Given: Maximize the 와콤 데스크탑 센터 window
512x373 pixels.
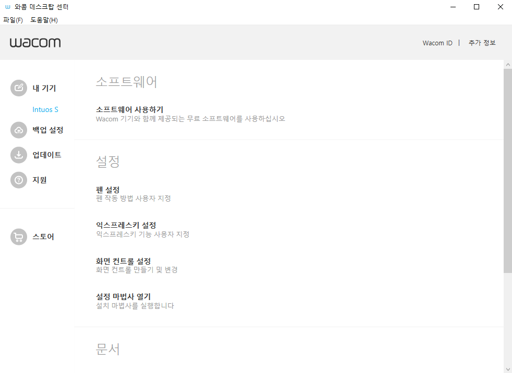Looking at the screenshot, I should click(477, 7).
